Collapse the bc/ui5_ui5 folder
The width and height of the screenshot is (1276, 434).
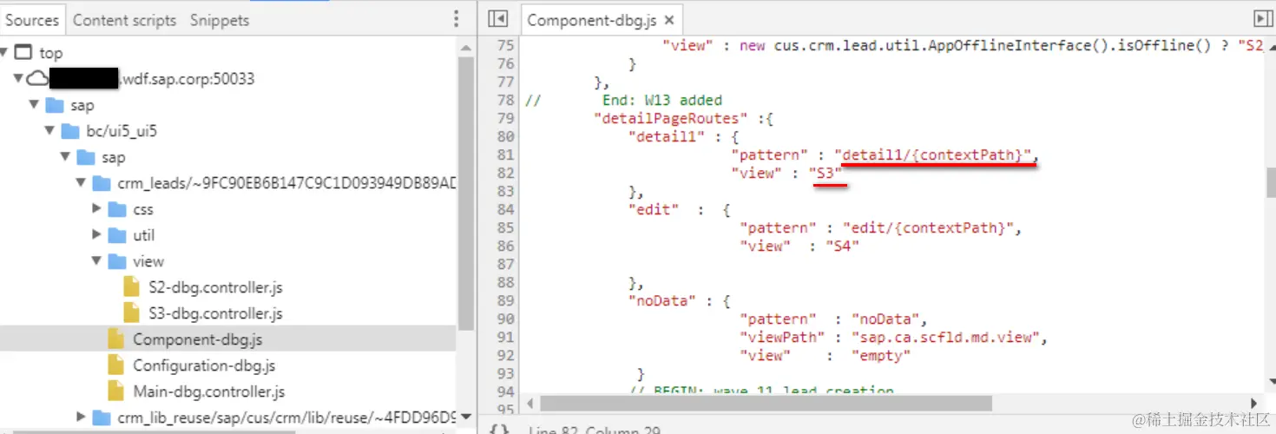click(x=50, y=131)
